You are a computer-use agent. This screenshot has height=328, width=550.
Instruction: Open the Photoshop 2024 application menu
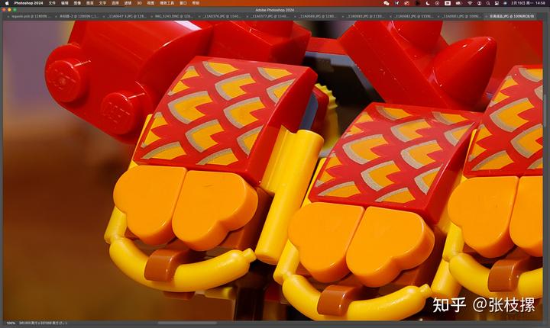(x=28, y=3)
